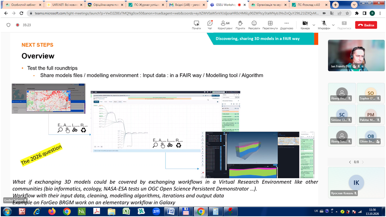Open Excel from the taskbar
386x217 pixels.
pos(126,211)
